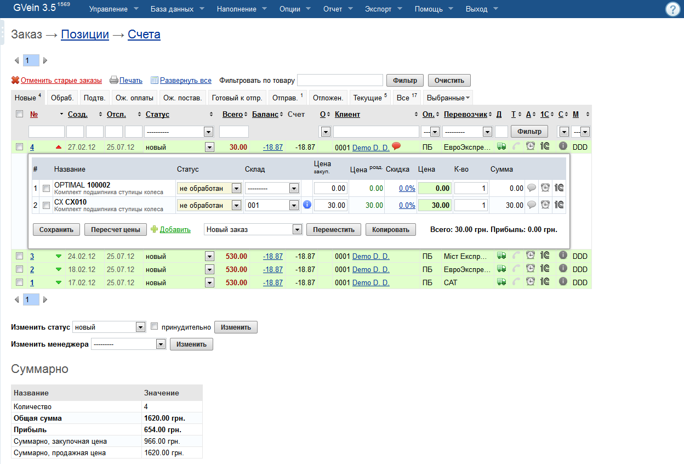This screenshot has width=684, height=464.
Task: Click the red comment bubble in order 4
Action: pyautogui.click(x=396, y=146)
